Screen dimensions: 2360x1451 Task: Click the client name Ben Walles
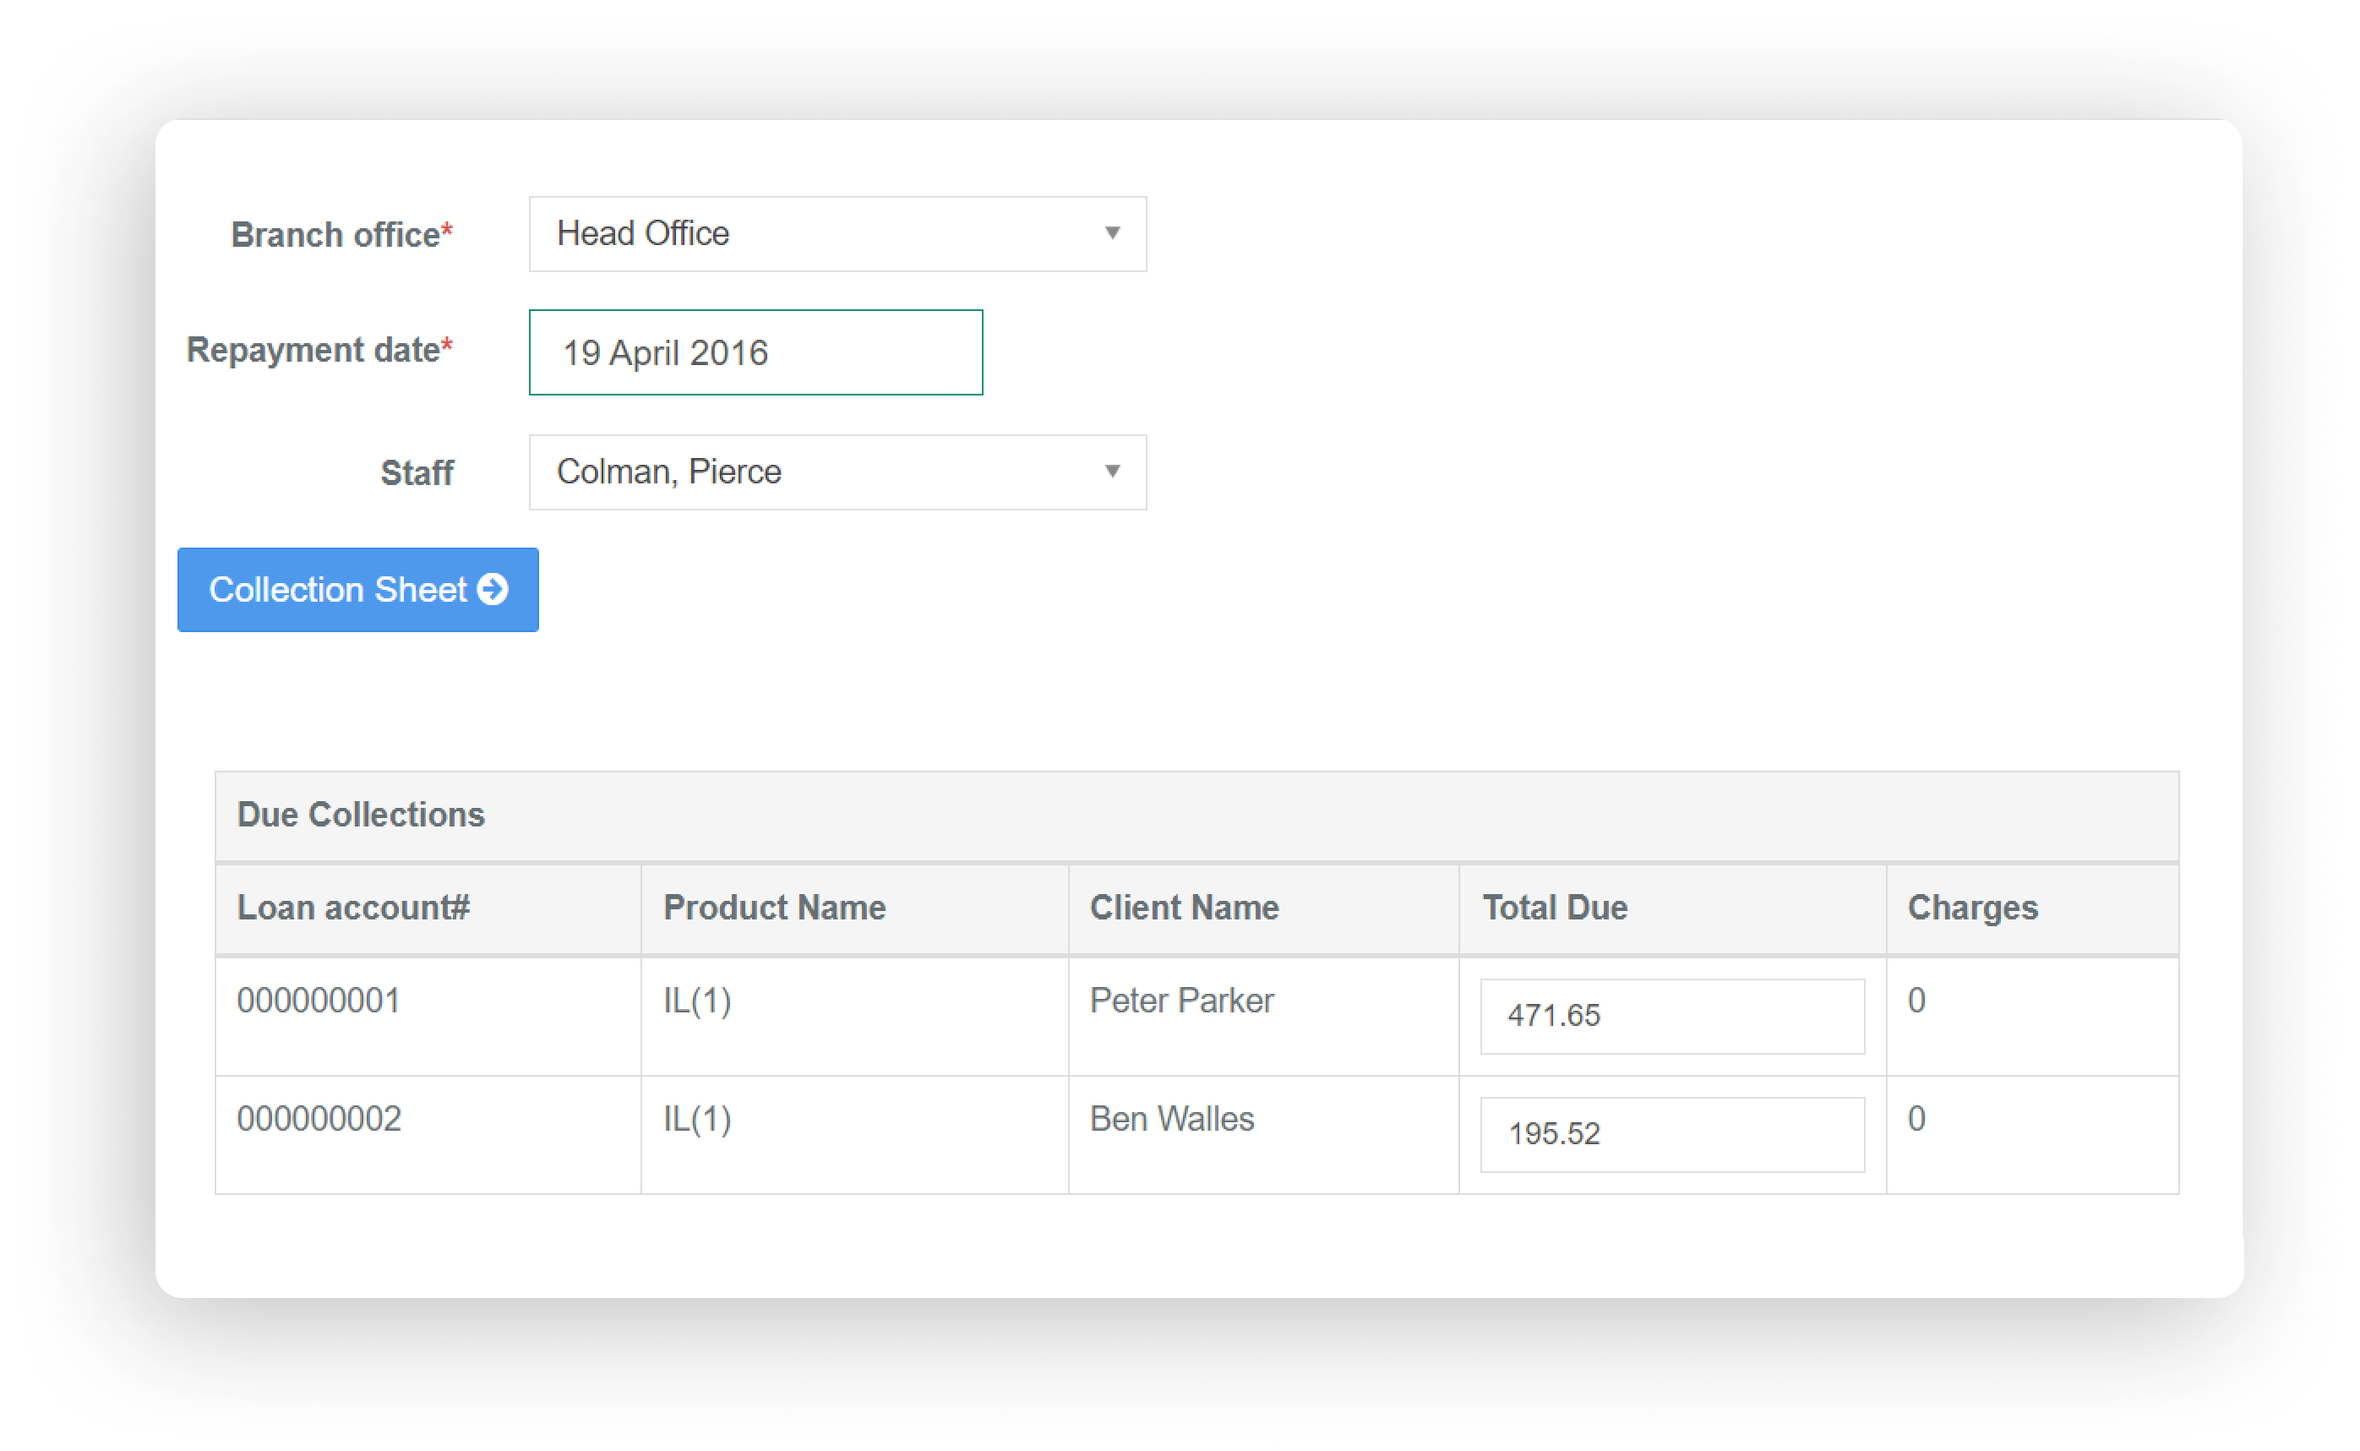(x=1171, y=1118)
